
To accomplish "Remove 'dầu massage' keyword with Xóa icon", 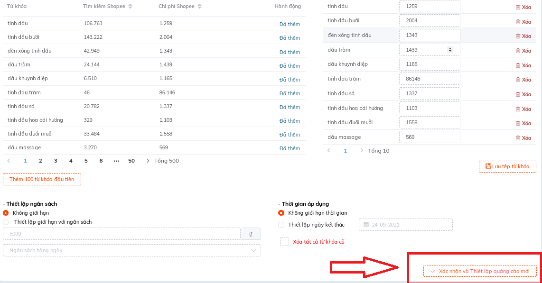I will 518,138.
